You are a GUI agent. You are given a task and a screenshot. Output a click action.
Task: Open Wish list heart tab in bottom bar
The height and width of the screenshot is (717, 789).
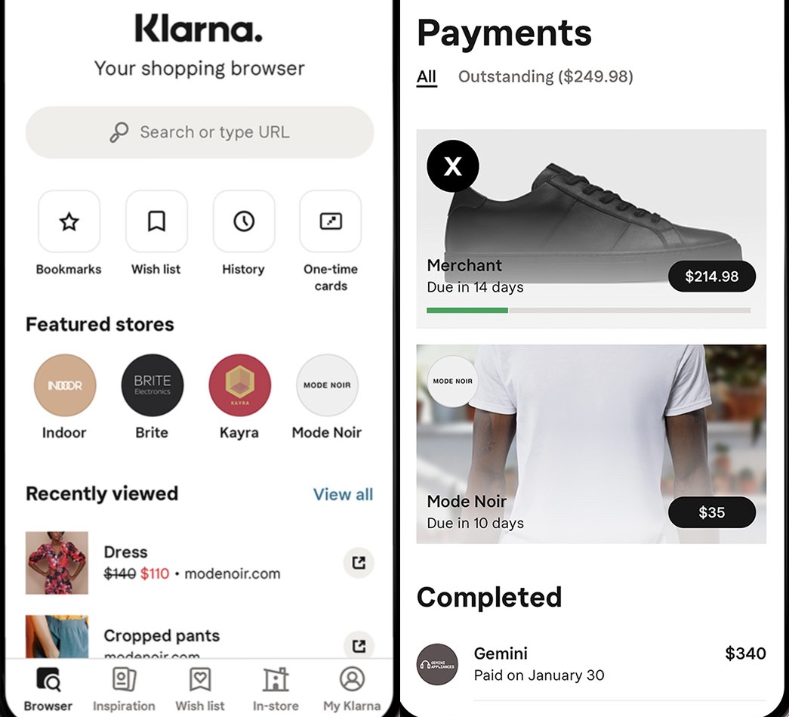tap(200, 689)
